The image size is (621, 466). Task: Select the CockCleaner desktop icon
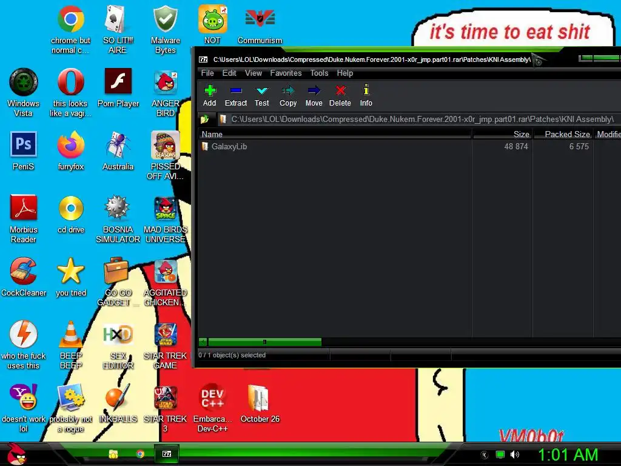coord(24,277)
